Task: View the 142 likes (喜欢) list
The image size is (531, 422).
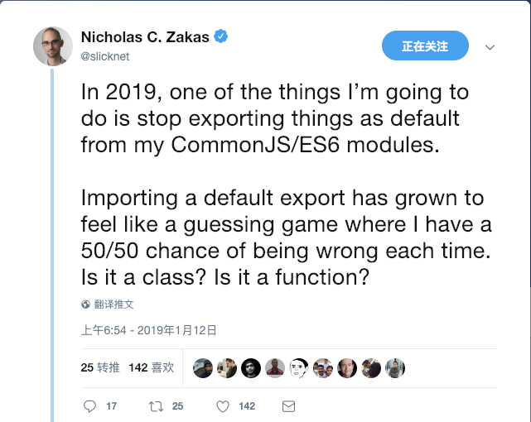Action: (151, 367)
